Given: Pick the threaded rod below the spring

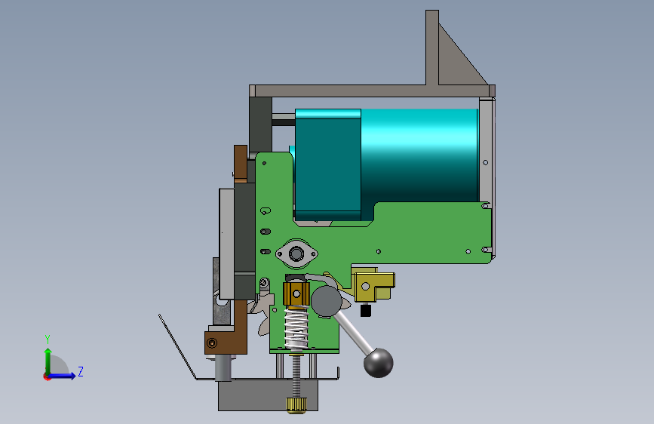Looking at the screenshot, I should pyautogui.click(x=296, y=376).
